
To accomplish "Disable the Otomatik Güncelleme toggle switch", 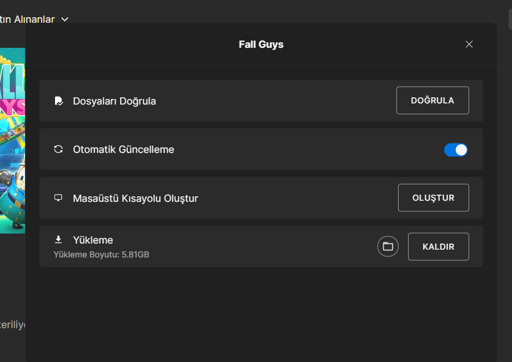I will tap(456, 150).
